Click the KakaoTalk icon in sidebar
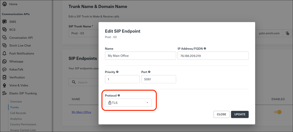This screenshot has height=132, width=293. click(4, 70)
